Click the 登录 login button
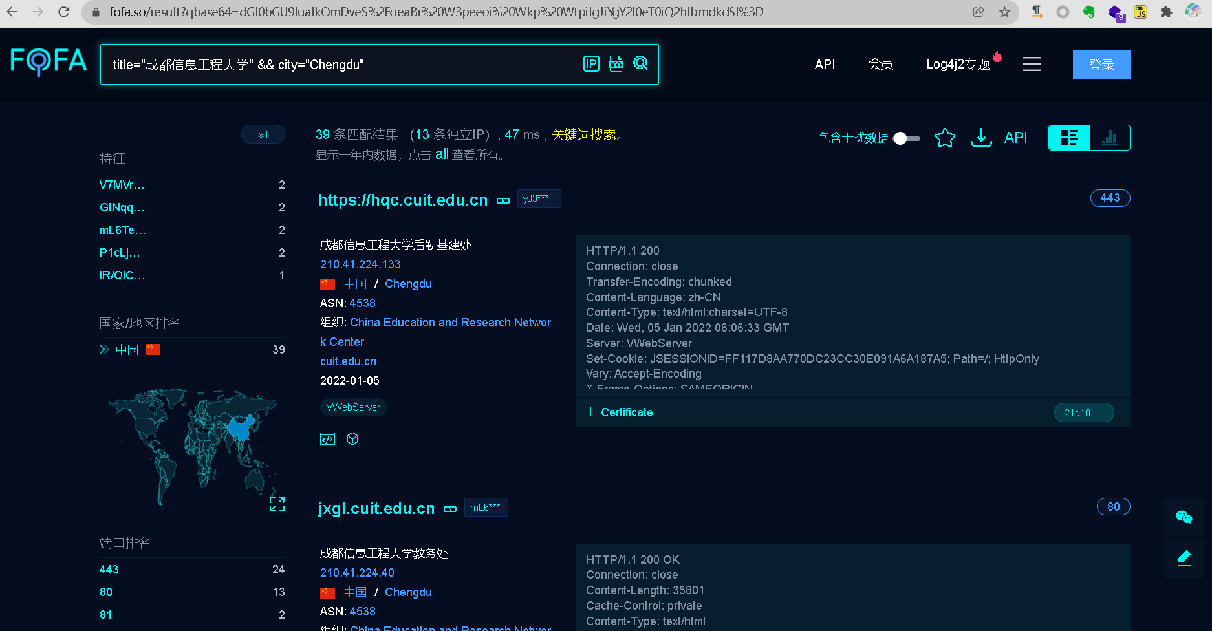The width and height of the screenshot is (1212, 631). coord(1101,65)
